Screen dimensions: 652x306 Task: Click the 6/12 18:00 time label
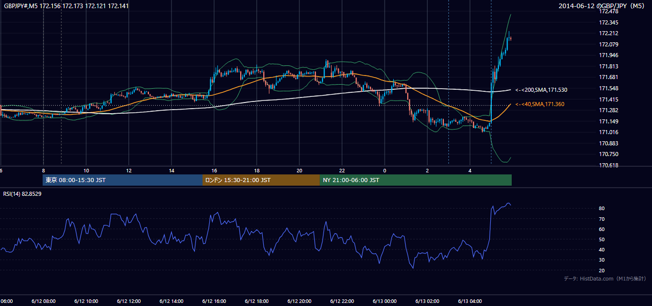click(x=256, y=301)
